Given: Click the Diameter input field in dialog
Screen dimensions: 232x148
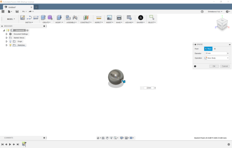Looking at the screenshot, I should click(x=216, y=53).
